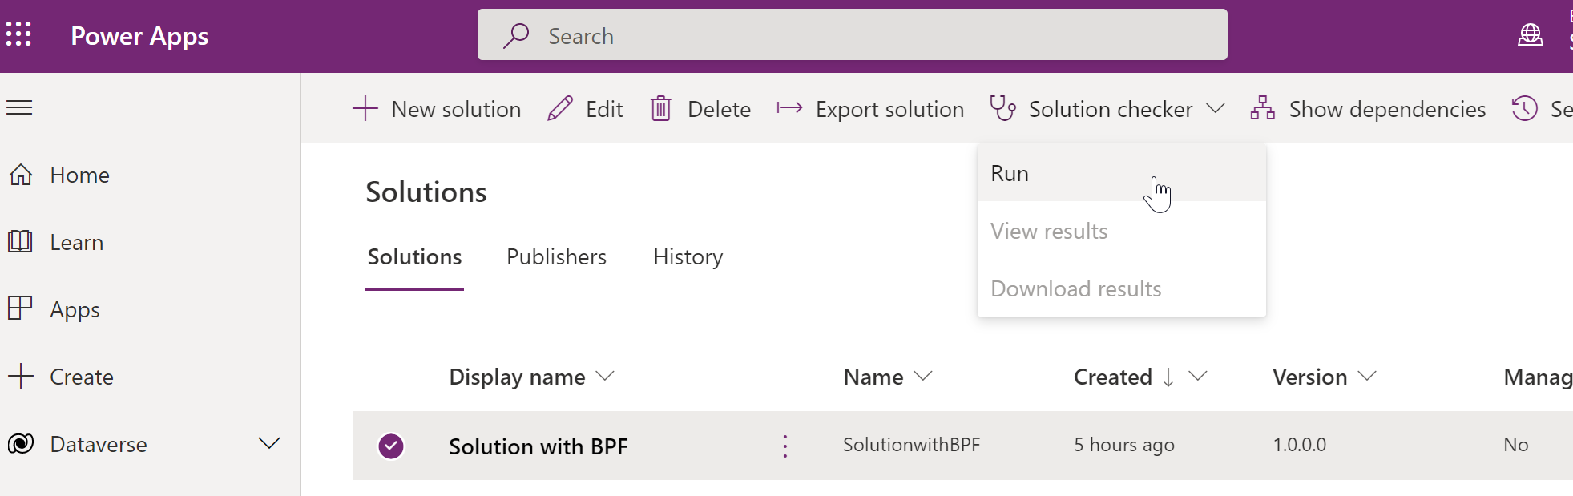Click the Solutions page heading
This screenshot has height=496, width=1573.
click(x=426, y=192)
